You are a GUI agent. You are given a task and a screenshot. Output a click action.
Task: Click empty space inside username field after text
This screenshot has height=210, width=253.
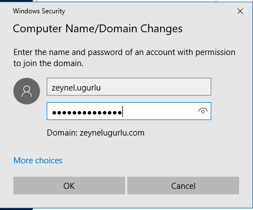[x=156, y=87]
